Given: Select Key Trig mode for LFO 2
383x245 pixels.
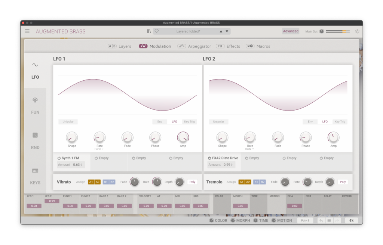Looking at the screenshot, I should 340,122.
